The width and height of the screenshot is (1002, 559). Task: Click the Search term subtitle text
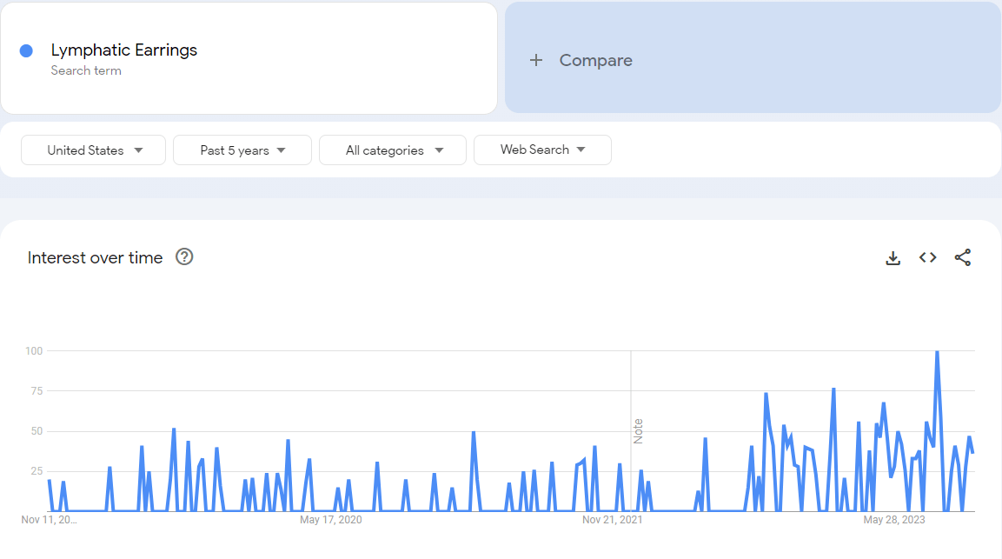[86, 70]
